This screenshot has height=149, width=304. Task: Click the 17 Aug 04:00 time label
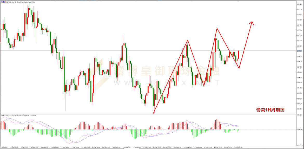point(238,147)
